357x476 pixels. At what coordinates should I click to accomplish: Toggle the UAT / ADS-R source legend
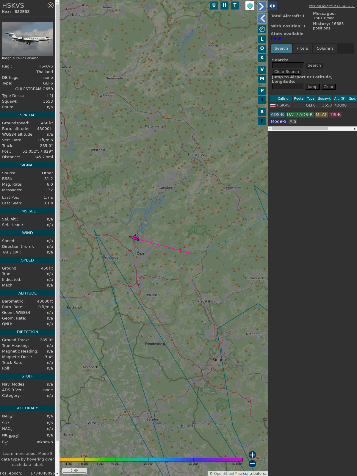tap(300, 115)
